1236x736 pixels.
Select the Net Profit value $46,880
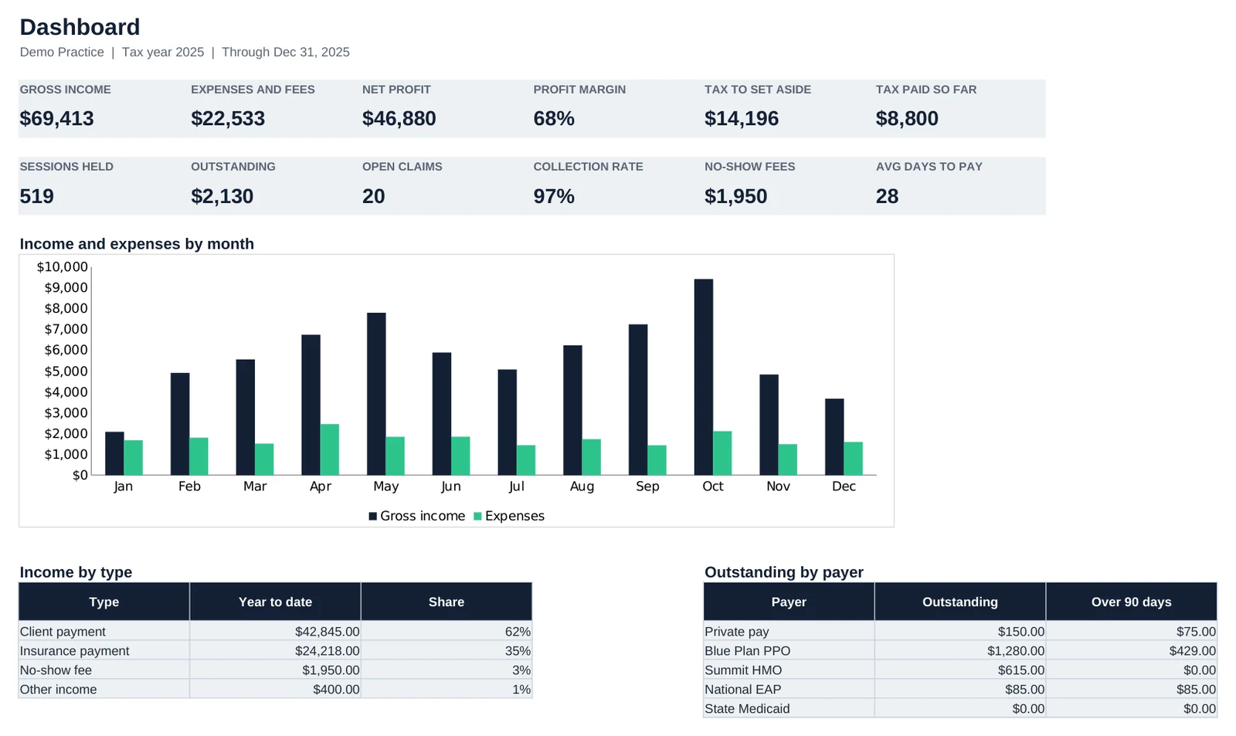[399, 118]
